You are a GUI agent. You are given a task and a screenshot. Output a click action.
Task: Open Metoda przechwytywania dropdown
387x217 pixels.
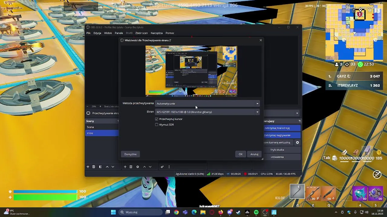[x=207, y=104]
